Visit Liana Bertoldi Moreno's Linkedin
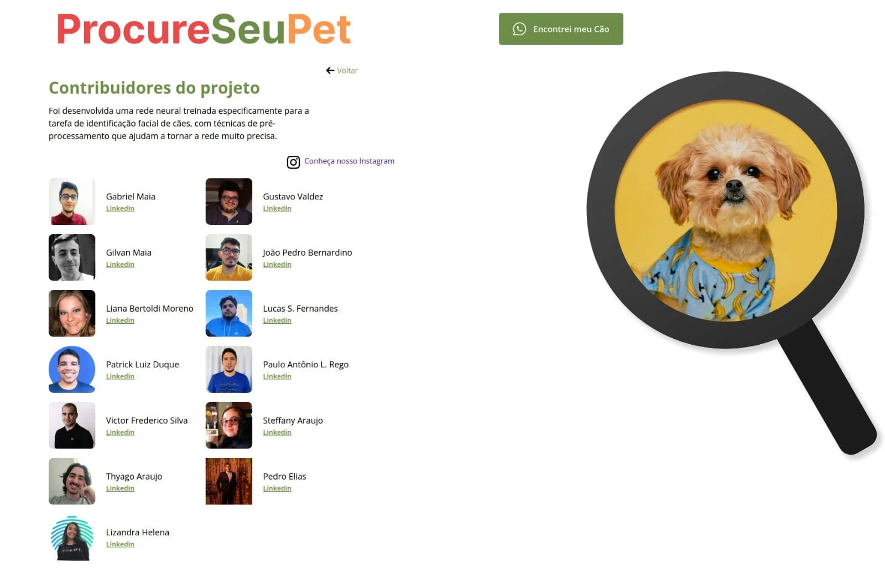Viewport: 885px width, 569px height. pyautogui.click(x=120, y=320)
